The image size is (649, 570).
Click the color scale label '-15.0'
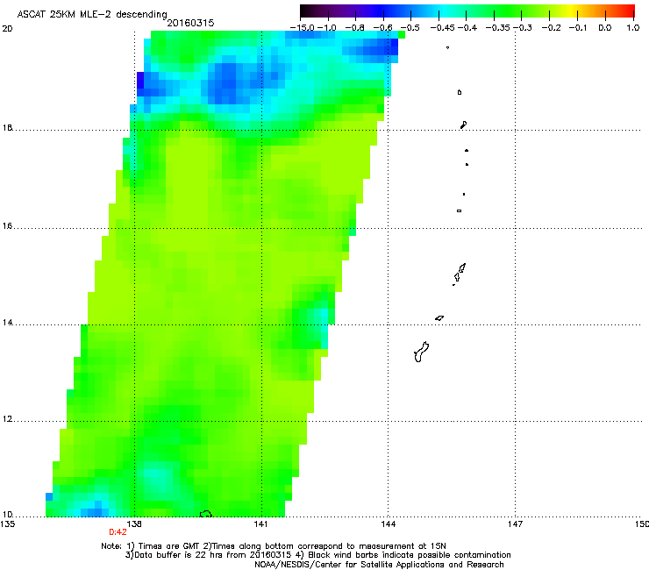point(303,28)
